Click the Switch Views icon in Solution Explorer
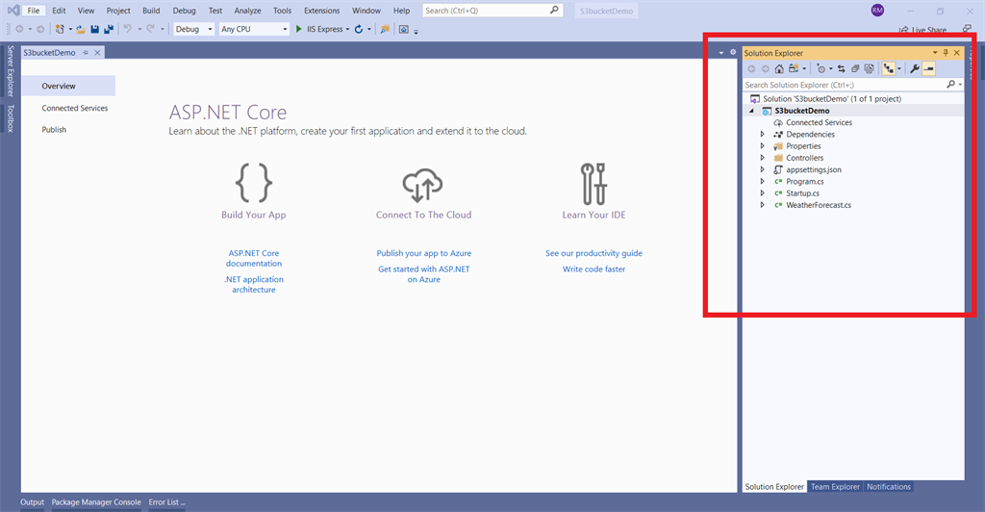 pos(794,68)
